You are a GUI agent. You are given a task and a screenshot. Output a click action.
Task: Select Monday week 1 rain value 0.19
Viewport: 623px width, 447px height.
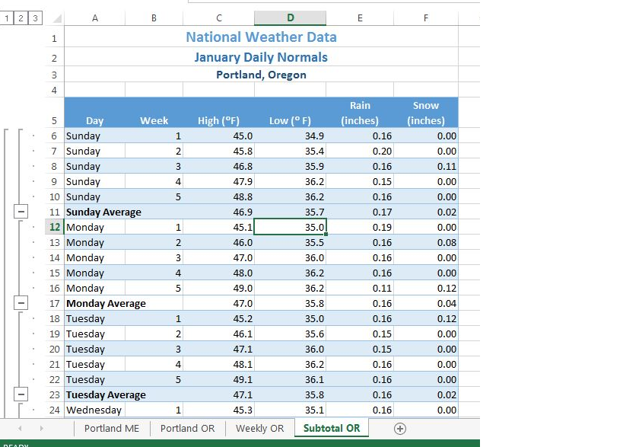coord(360,227)
